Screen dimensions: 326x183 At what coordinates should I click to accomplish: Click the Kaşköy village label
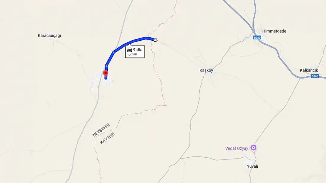(206, 70)
